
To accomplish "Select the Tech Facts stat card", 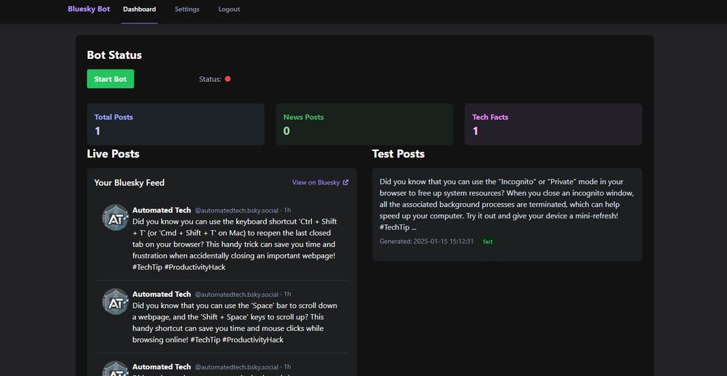I will [553, 124].
